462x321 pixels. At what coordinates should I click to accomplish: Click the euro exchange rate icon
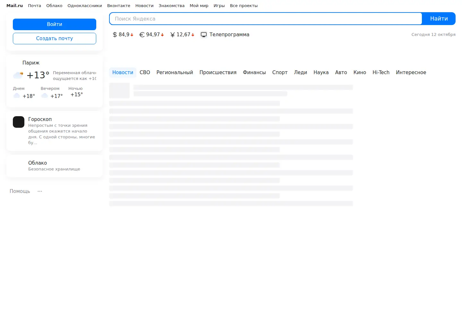point(142,35)
